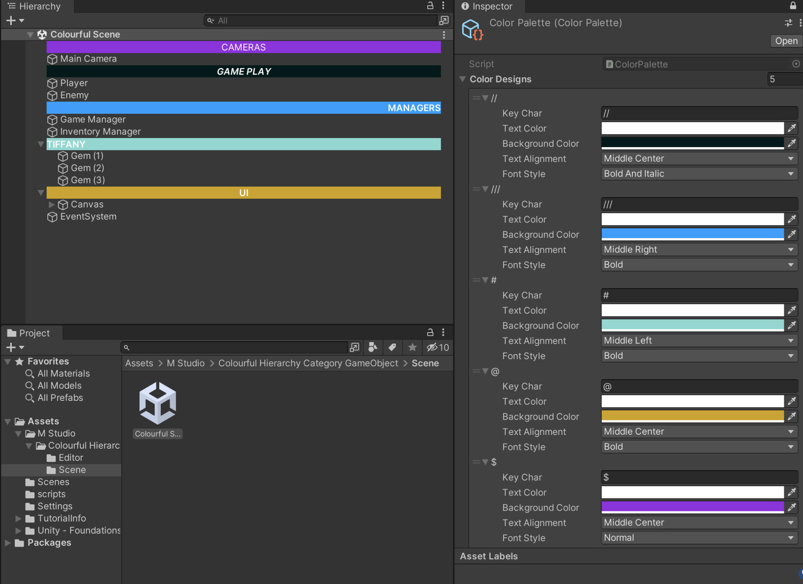Click the search-by-type icon in Project toolbar

coord(372,347)
